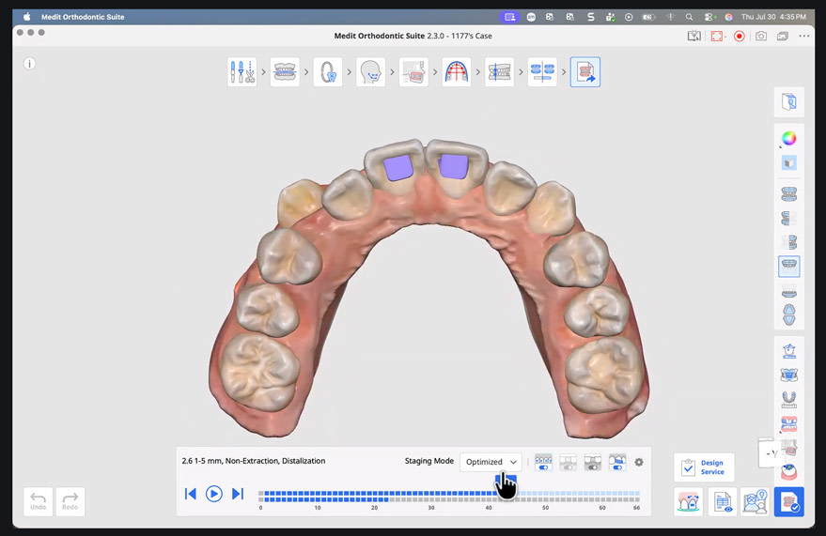Image resolution: width=826 pixels, height=536 pixels.
Task: Click the left purple attachment on incisor
Action: click(397, 168)
